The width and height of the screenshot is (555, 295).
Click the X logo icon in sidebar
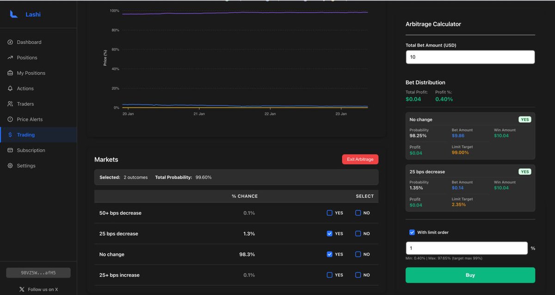[22, 289]
